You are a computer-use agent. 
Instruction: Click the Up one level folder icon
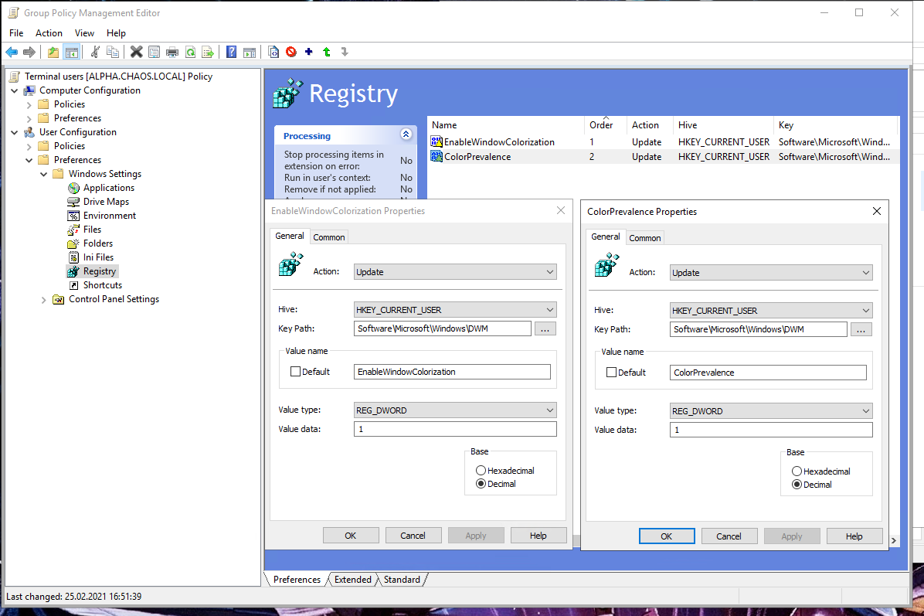tap(53, 52)
